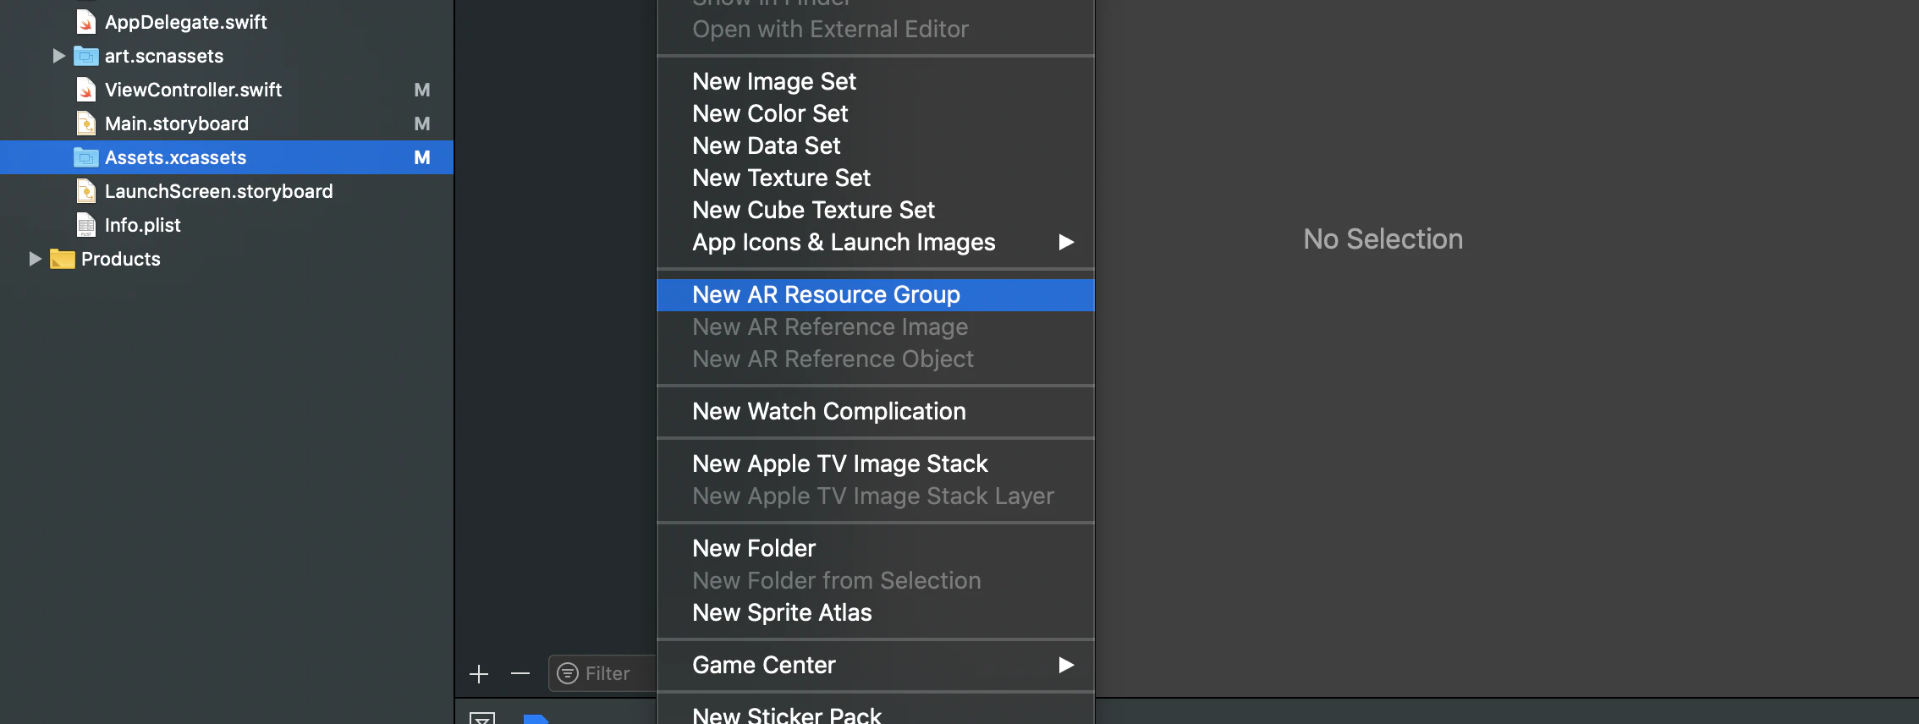Click the filter icon in the Filter field

click(x=568, y=673)
